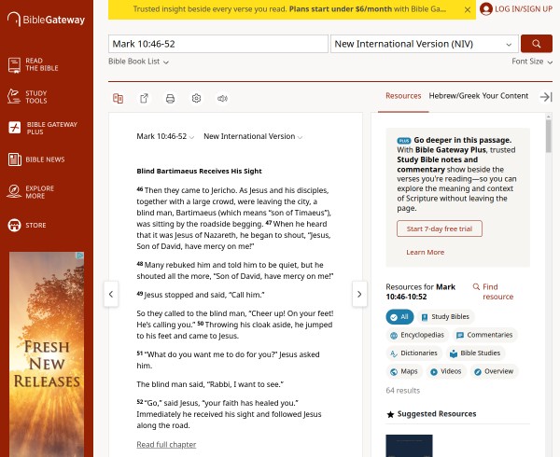Viewport: 560px width, 457px height.
Task: Collapse the resources panel arrow icon
Action: tap(546, 97)
